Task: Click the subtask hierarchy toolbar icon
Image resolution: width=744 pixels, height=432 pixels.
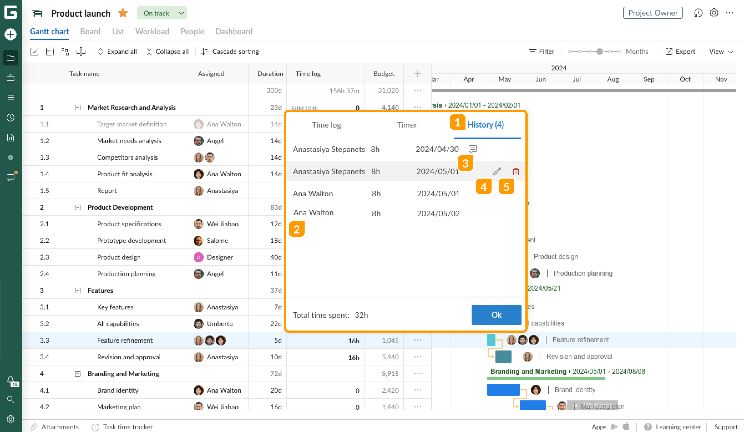Action: coord(65,52)
